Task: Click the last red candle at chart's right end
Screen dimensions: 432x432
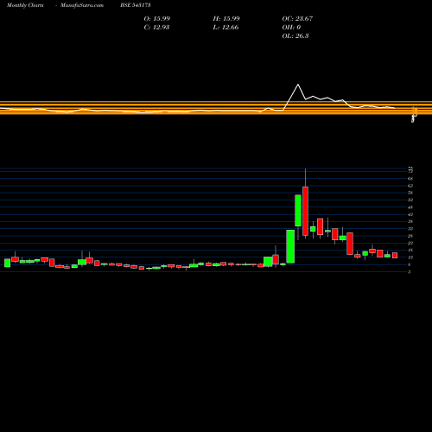Action: [x=395, y=255]
